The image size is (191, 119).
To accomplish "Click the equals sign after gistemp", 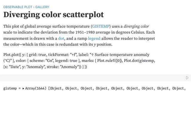I will (x=20, y=89).
